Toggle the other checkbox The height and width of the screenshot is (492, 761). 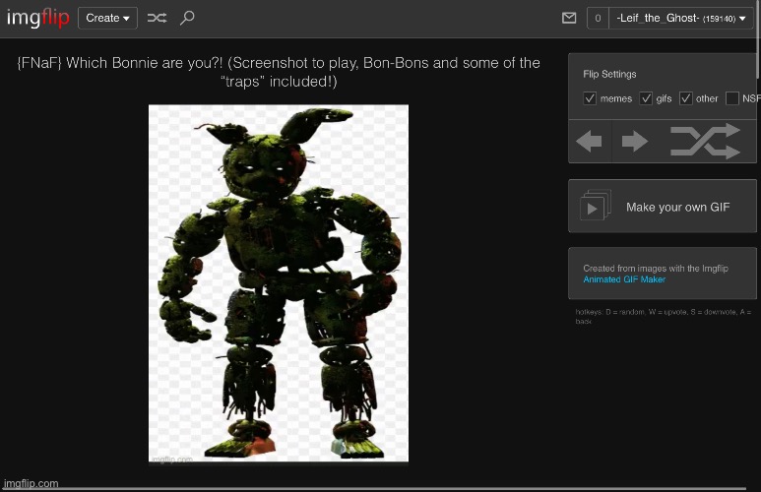pyautogui.click(x=686, y=98)
